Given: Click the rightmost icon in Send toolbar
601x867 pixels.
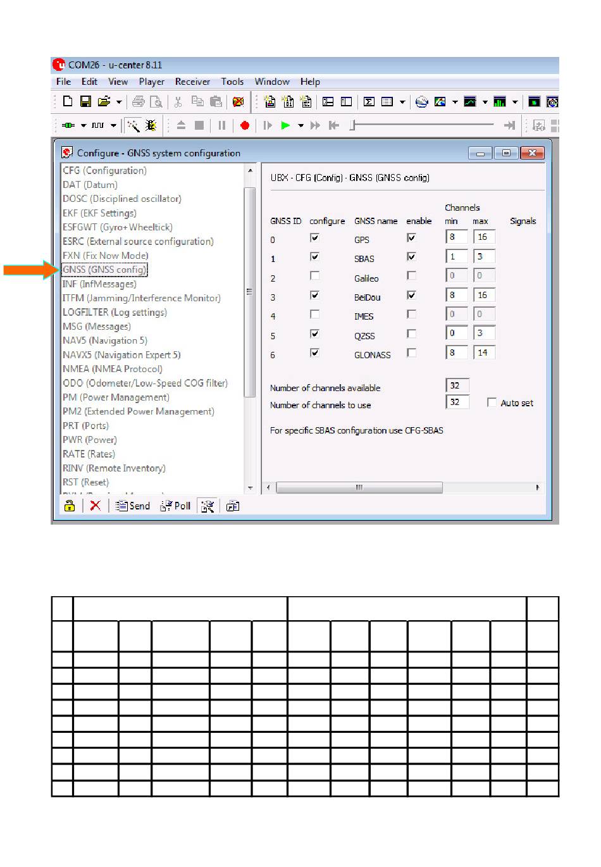Looking at the screenshot, I should (x=233, y=506).
